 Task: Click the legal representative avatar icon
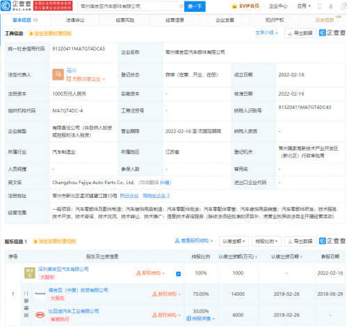[58, 74]
